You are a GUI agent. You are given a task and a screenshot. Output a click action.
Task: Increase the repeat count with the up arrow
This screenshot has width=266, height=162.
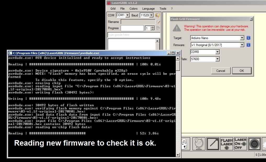coord(152,27)
